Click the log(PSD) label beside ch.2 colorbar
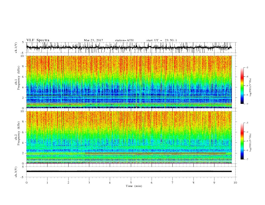 (250, 142)
